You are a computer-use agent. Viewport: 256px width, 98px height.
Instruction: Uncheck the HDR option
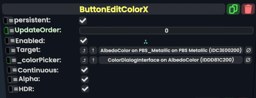click(85, 89)
